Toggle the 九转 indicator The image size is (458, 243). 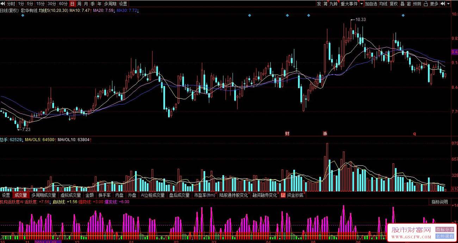tap(333, 4)
